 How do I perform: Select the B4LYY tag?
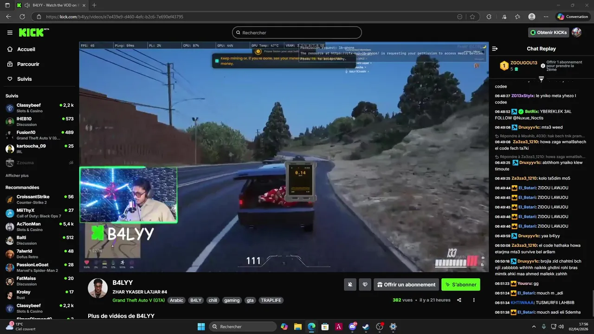click(196, 300)
